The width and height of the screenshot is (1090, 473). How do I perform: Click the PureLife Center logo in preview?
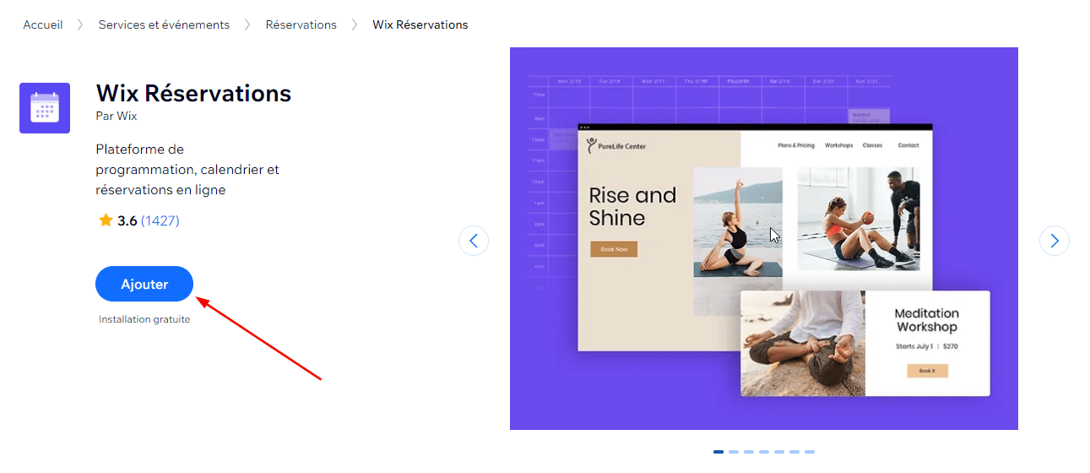tap(616, 145)
